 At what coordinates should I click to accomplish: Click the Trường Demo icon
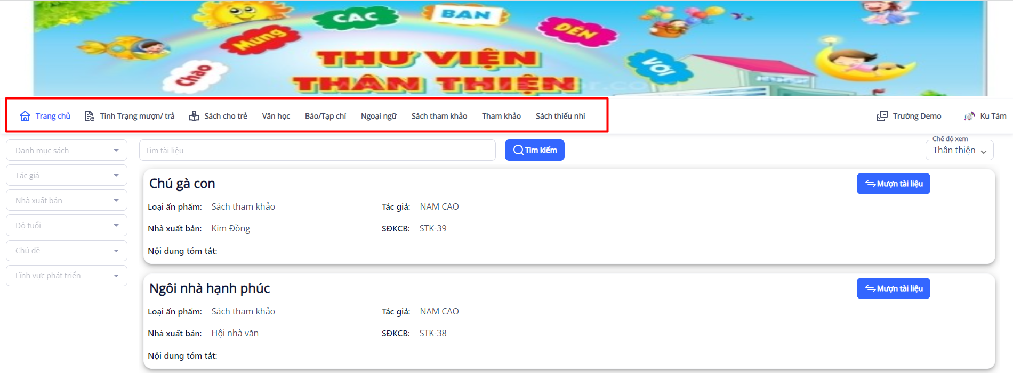click(x=882, y=116)
